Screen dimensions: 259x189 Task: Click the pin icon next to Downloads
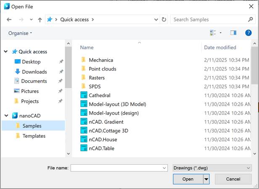61,71
